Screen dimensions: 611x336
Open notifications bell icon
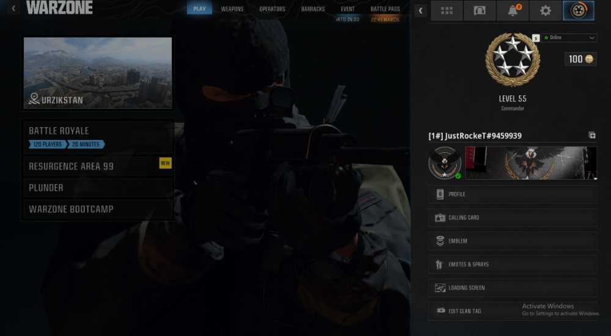[513, 10]
